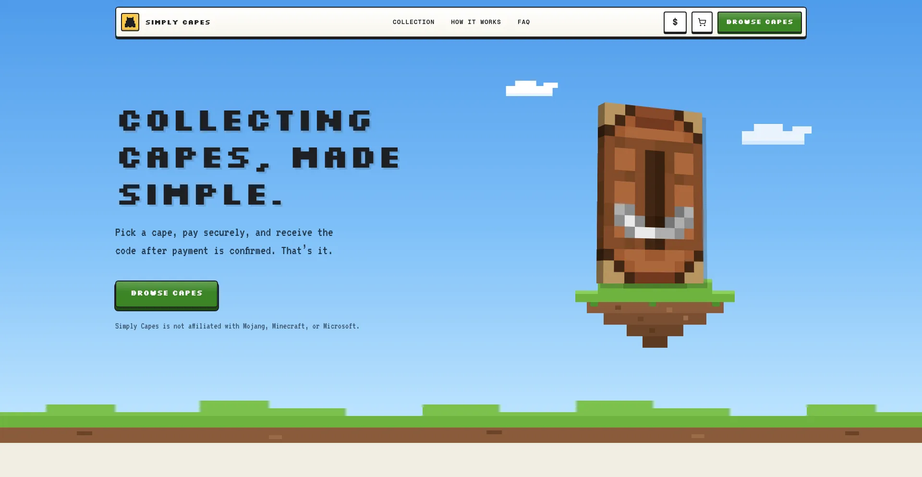This screenshot has width=922, height=477.
Task: Navigate to the FAQ section
Action: tap(524, 22)
